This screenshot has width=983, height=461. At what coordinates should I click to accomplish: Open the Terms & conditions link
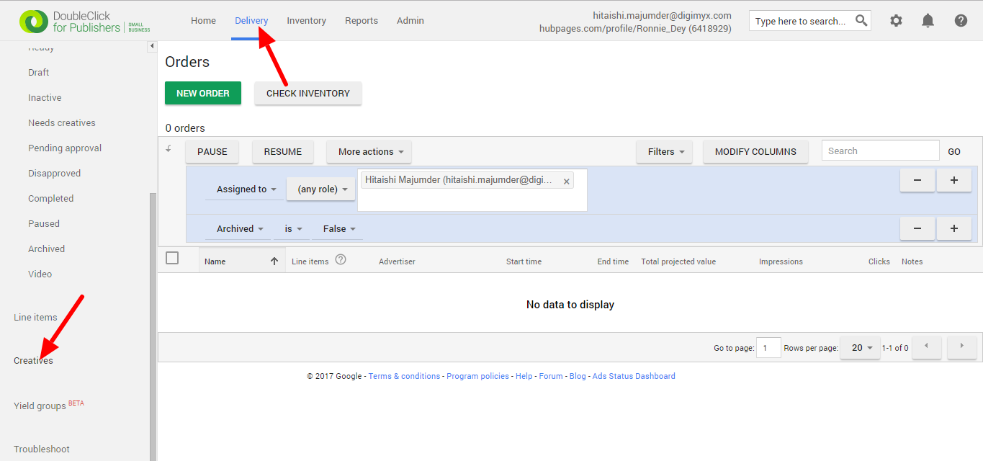click(x=404, y=375)
